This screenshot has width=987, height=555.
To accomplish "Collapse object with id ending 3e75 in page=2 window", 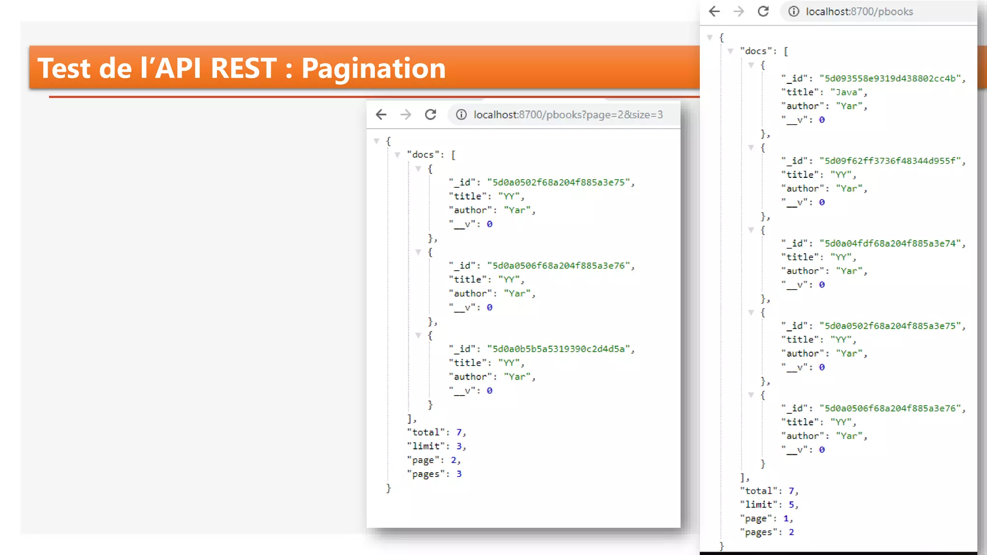I will point(418,169).
